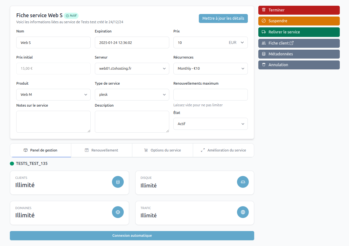
Task: Click the disk drive icon in Disque card
Action: [243, 182]
